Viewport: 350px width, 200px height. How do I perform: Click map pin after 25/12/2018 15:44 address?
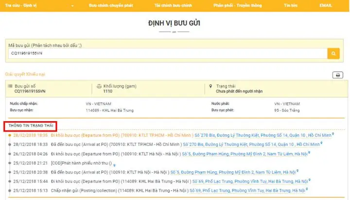tap(309, 180)
